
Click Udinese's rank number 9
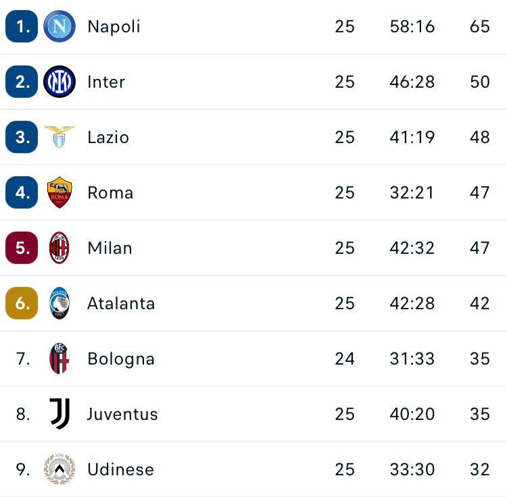click(23, 469)
